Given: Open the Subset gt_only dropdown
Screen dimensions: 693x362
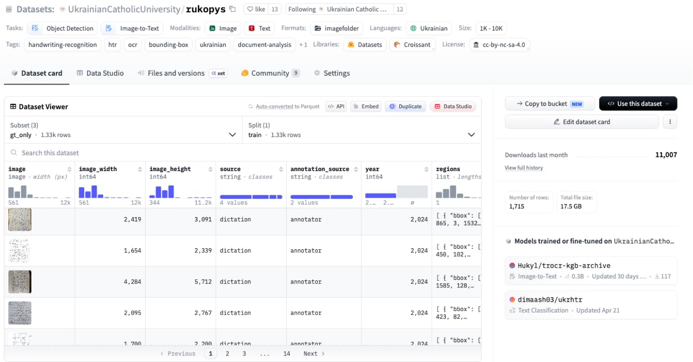Looking at the screenshot, I should 123,130.
